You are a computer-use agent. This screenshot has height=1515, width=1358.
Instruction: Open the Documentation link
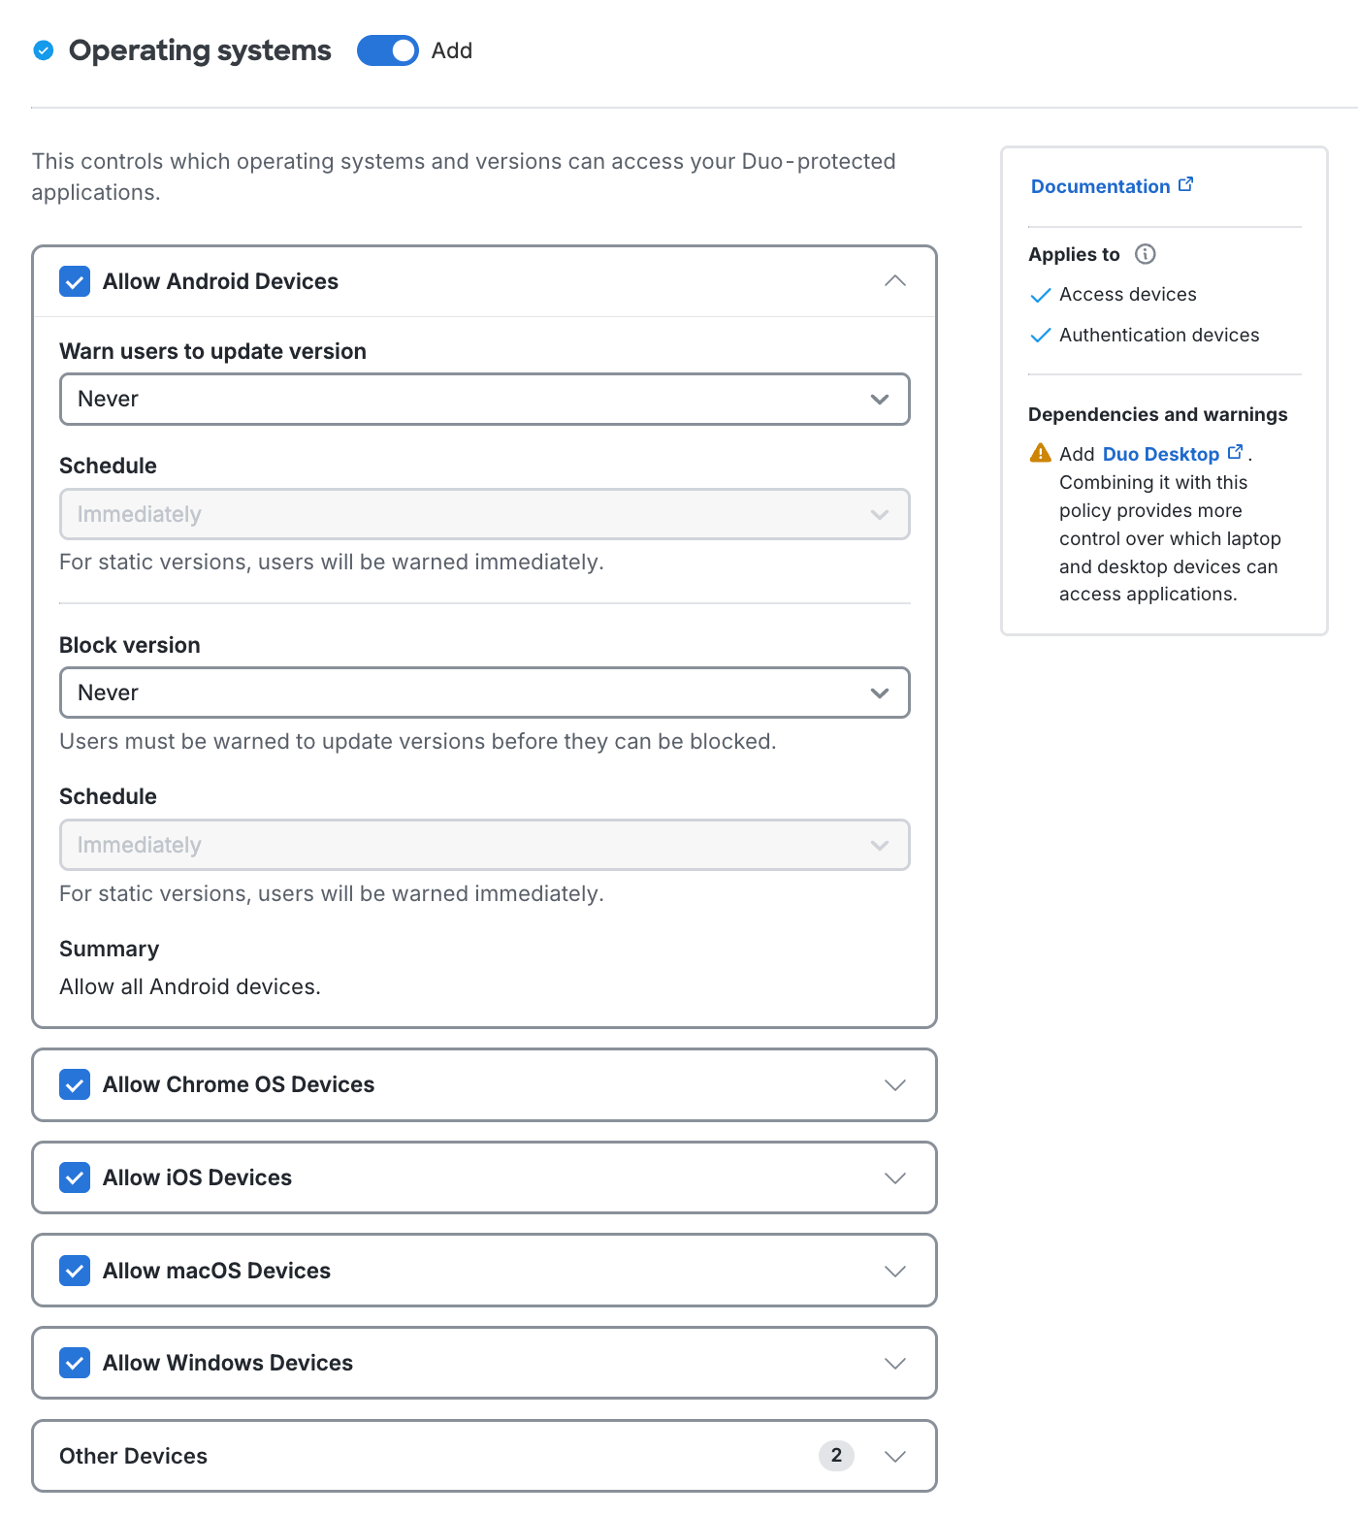pyautogui.click(x=1100, y=186)
